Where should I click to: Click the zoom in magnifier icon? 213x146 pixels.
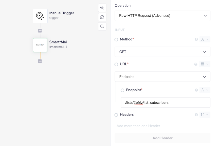(x=102, y=8)
